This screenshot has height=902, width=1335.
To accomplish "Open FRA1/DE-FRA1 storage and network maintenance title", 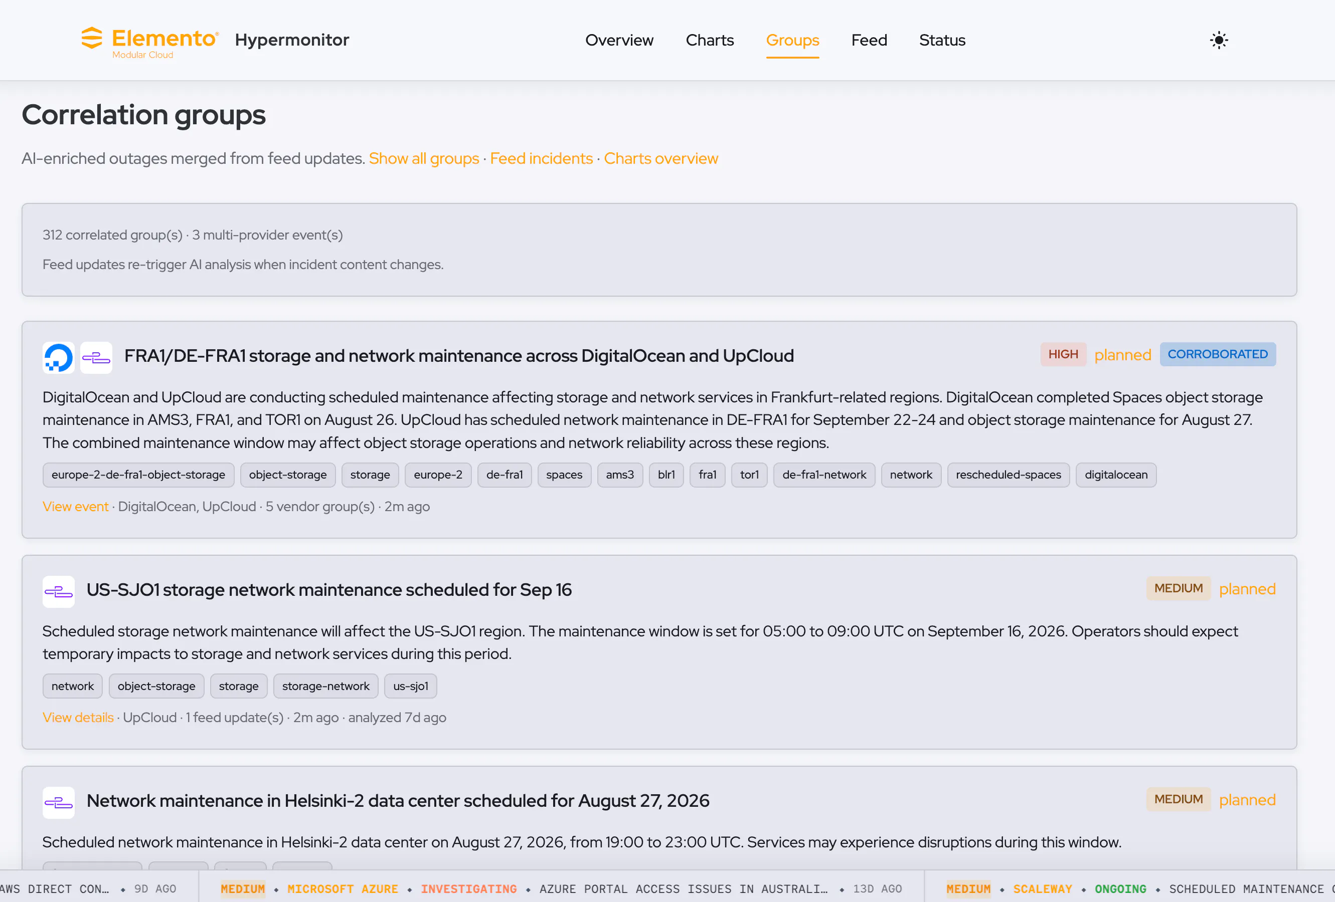I will (x=459, y=356).
